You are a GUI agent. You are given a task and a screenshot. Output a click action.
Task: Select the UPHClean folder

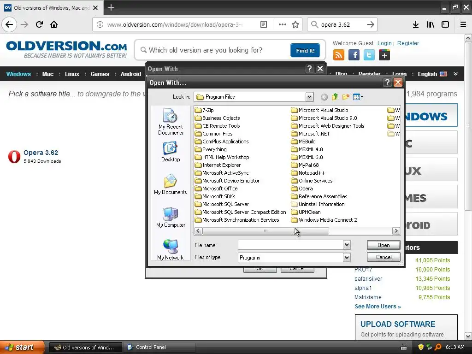(306, 212)
